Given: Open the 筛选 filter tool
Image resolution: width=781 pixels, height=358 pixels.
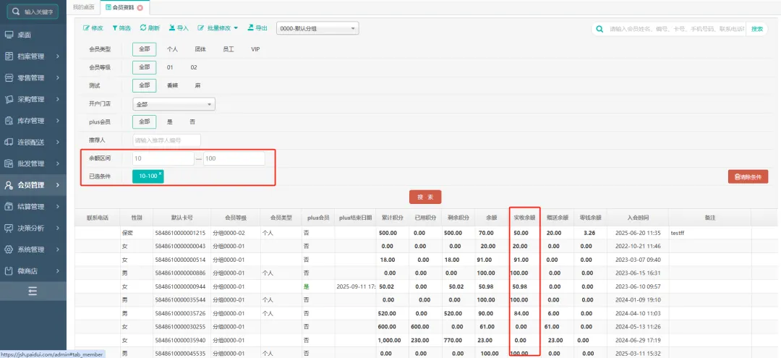Looking at the screenshot, I should coord(121,28).
